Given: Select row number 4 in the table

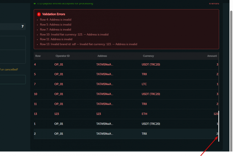Looking at the screenshot, I should click(35, 65).
